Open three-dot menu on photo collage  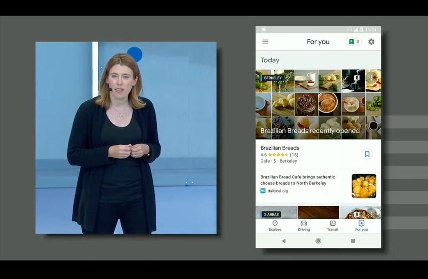[371, 77]
